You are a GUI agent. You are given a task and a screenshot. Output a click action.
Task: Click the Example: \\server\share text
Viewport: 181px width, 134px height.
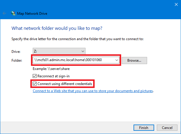pyautogui.click(x=51, y=69)
